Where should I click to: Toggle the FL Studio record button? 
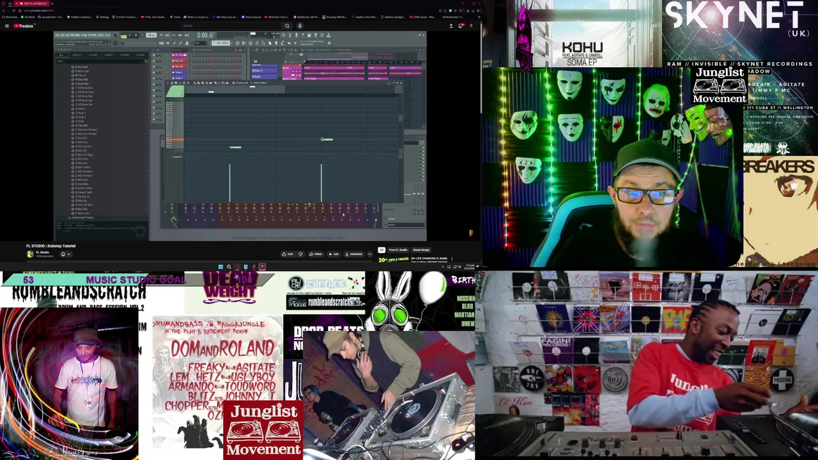(143, 35)
